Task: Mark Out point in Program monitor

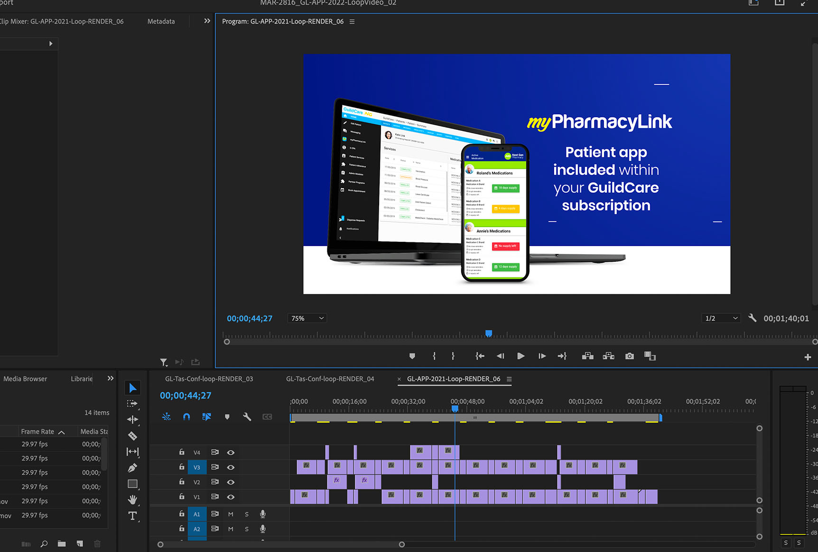Action: (x=453, y=356)
